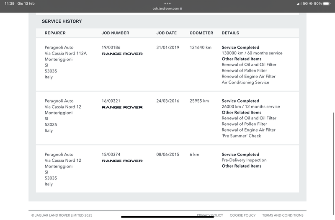This screenshot has height=220, width=335.
Task: Click the Repairer column header
Action: (55, 33)
